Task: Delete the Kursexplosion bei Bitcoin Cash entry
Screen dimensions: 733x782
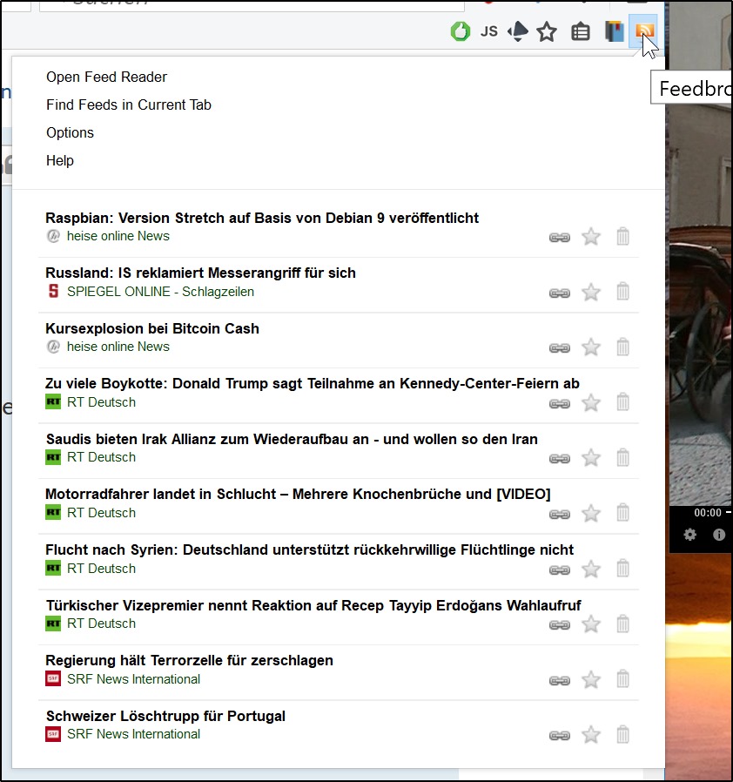Action: [622, 347]
